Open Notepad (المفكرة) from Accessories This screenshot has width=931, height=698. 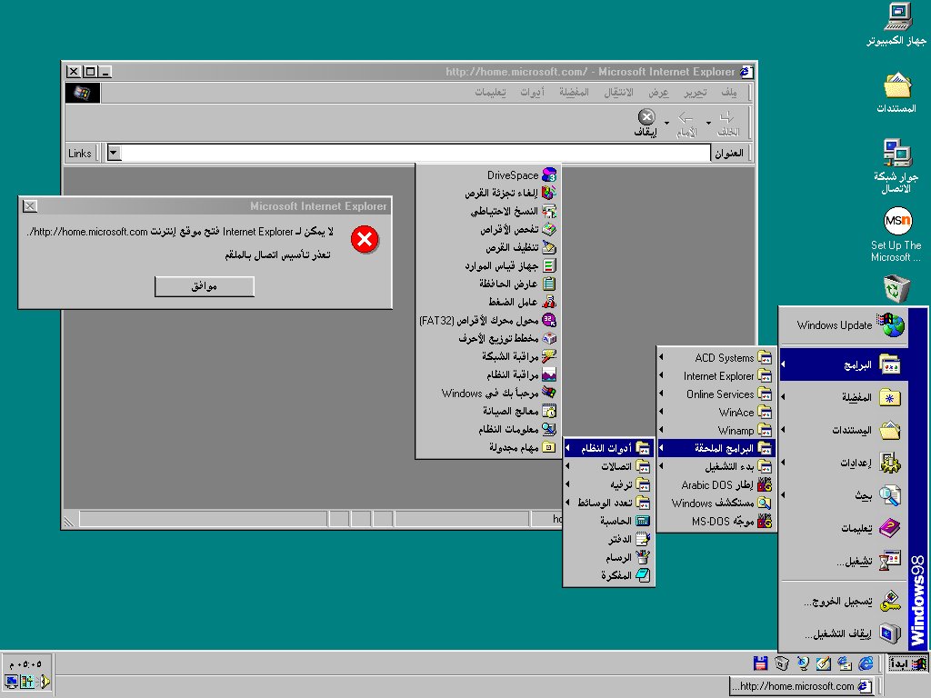click(608, 575)
